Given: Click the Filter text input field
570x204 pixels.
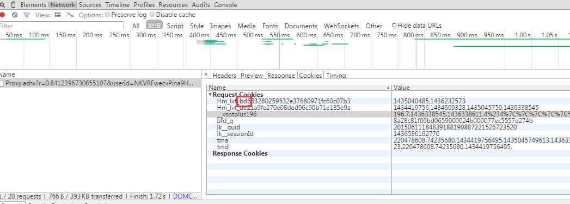Looking at the screenshot, I should coord(62,26).
